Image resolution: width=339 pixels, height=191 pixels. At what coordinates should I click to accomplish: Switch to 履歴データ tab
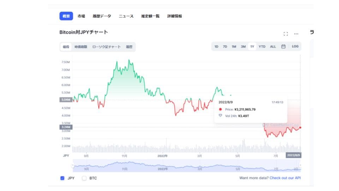coord(102,16)
